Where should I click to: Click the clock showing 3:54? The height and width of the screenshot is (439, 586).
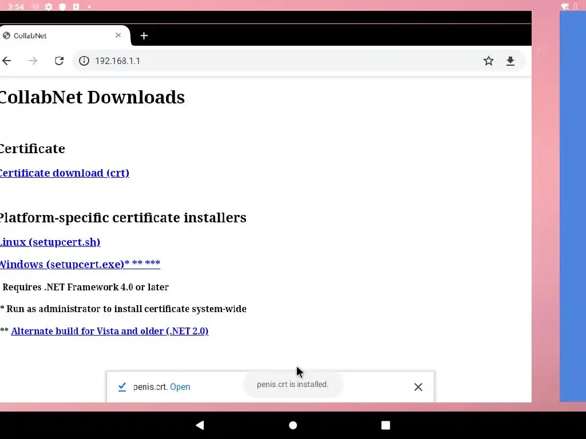pos(15,7)
